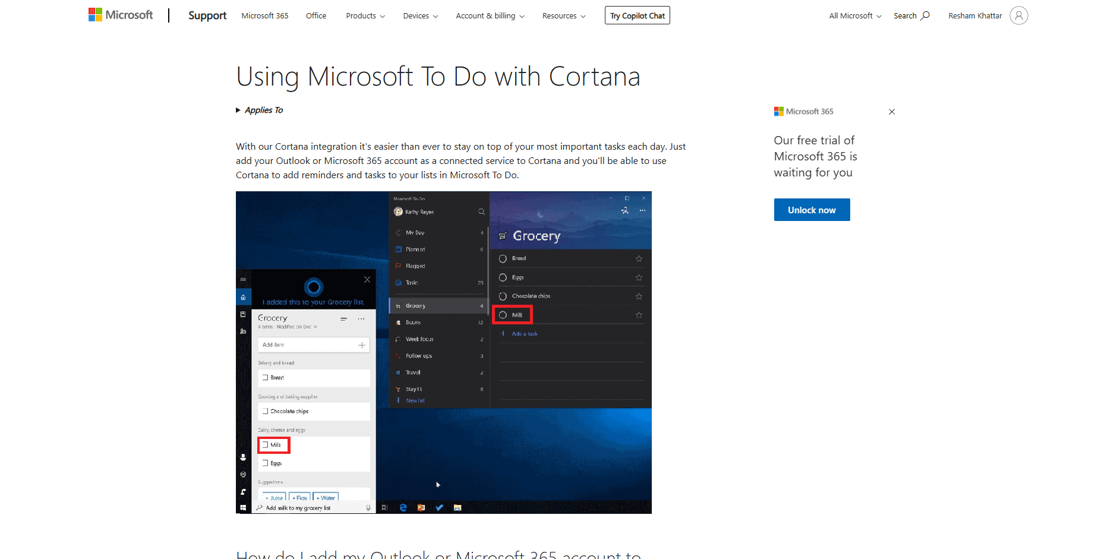Star the Eggs task in the Grocery list
Viewport: 1117px width, 559px height.
coord(639,277)
